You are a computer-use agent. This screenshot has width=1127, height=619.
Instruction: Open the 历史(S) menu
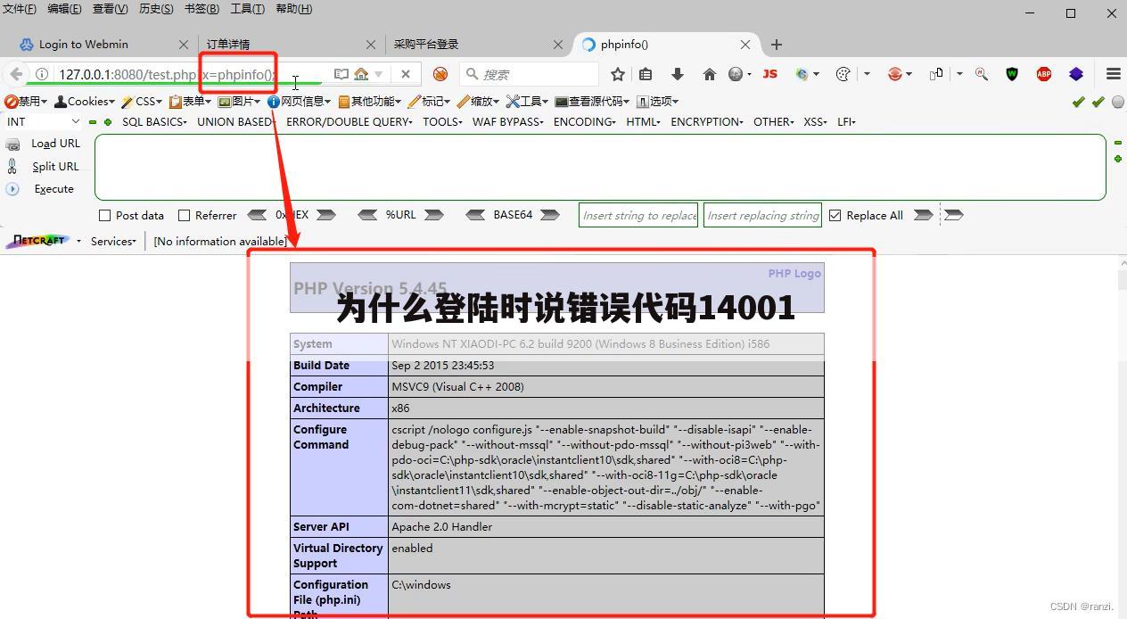[156, 9]
